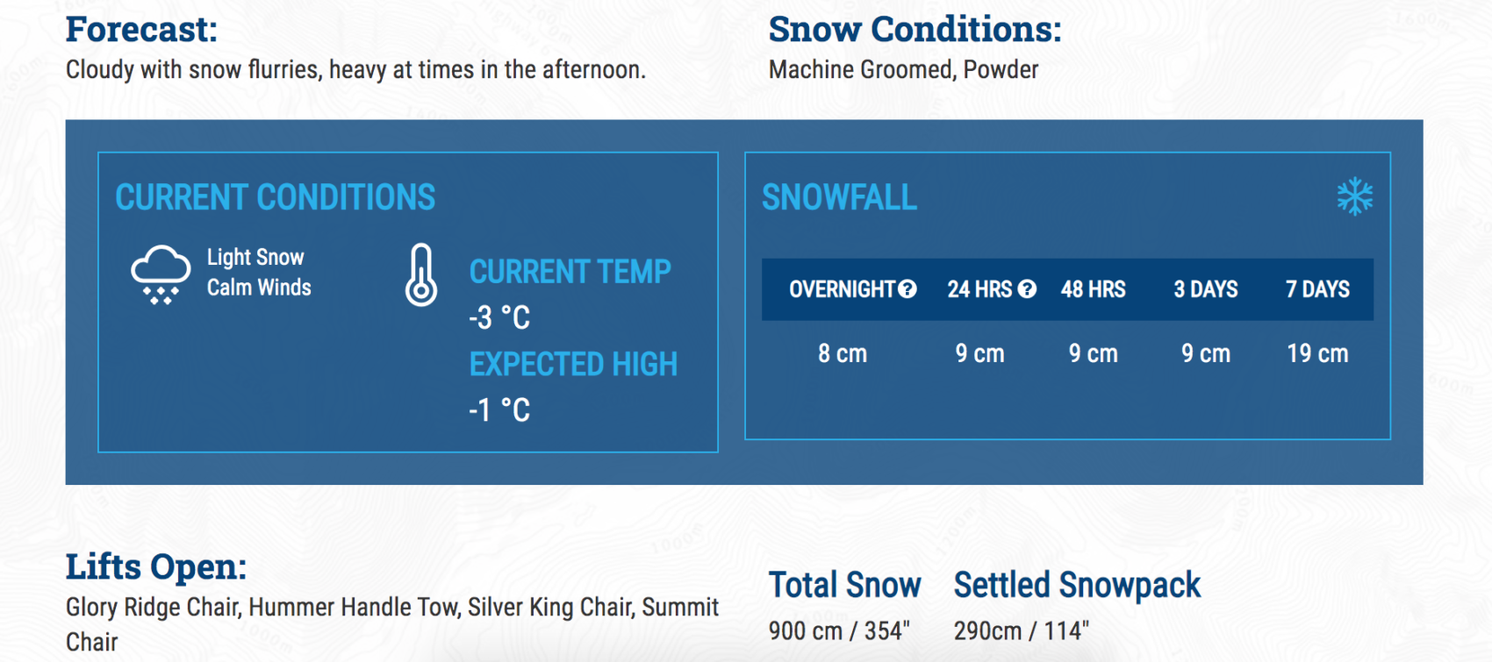Click the Snow Conditions heading
The image size is (1492, 662).
[x=915, y=30]
